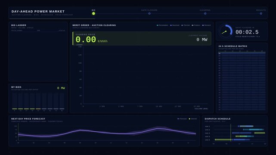Toggle the Peakers legend entry
This screenshot has height=155, width=276.
point(196,25)
